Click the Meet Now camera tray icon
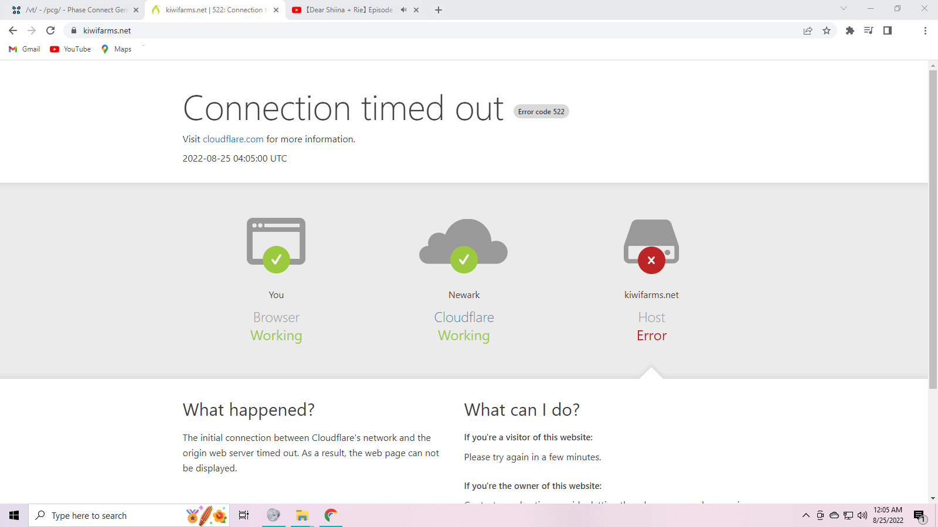This screenshot has width=938, height=527. click(820, 515)
